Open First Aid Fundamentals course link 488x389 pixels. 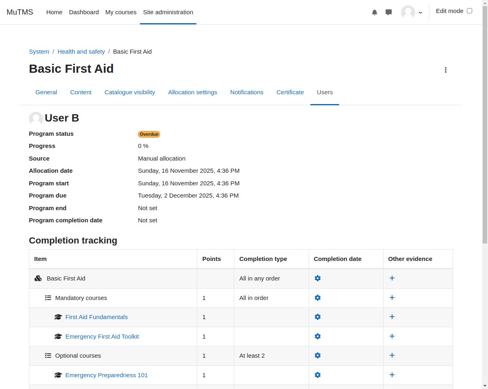(96, 317)
